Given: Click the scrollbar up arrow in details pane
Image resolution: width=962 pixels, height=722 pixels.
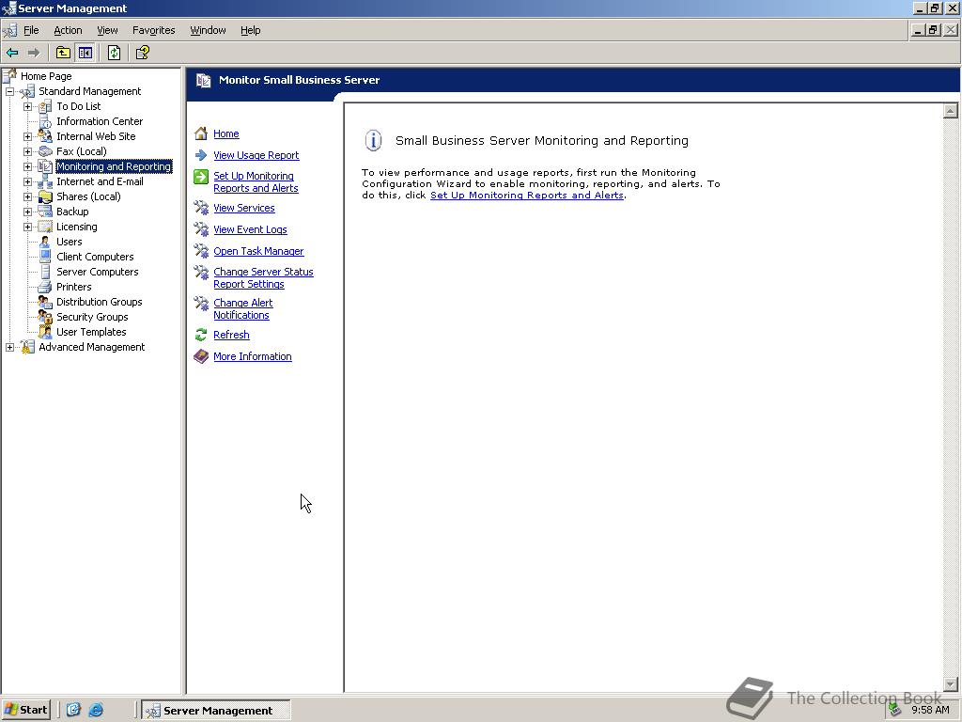Looking at the screenshot, I should (x=950, y=111).
